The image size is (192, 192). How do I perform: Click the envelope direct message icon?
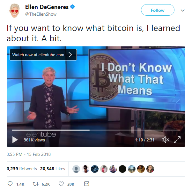coord(86,184)
